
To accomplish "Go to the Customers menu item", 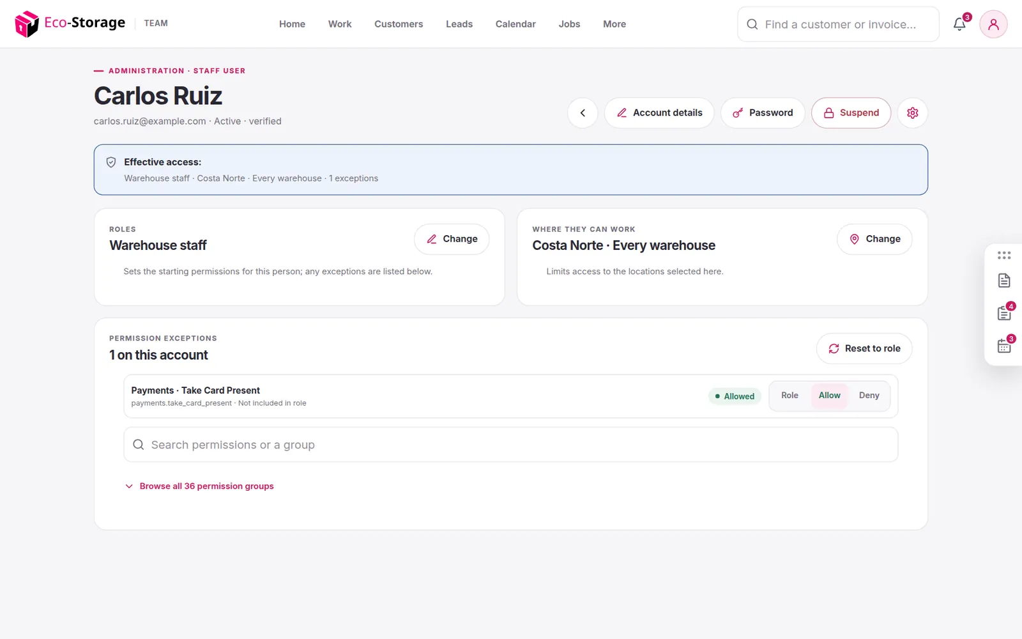I will [x=399, y=24].
